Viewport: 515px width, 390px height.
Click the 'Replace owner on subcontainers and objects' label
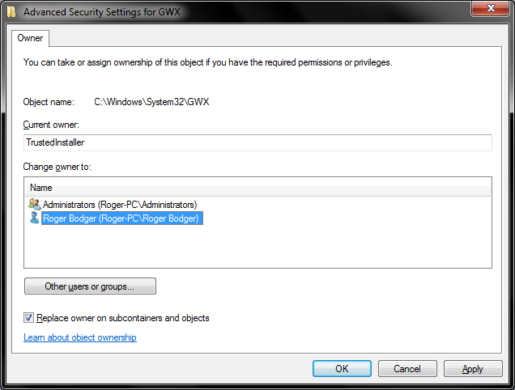coord(123,318)
